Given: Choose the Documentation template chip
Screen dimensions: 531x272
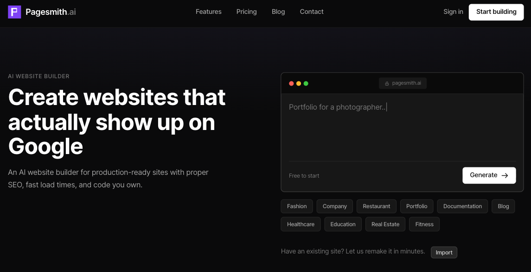Looking at the screenshot, I should coord(462,206).
